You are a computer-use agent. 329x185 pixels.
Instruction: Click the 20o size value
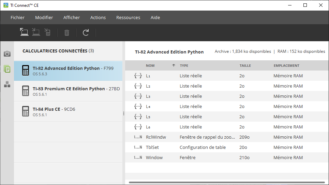coord(243,147)
